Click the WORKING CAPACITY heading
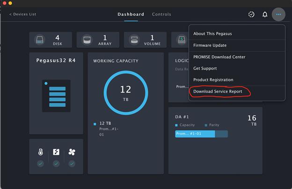Image resolution: width=292 pixels, height=189 pixels. (x=116, y=61)
